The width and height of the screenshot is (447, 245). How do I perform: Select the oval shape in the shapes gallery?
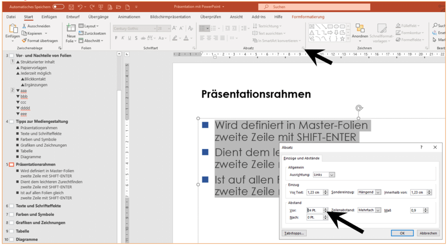337,26
